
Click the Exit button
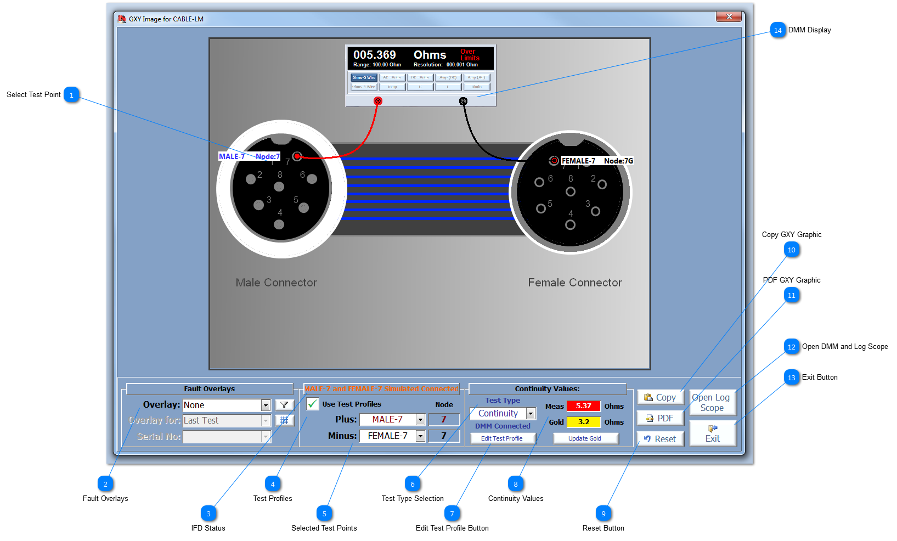pos(712,433)
